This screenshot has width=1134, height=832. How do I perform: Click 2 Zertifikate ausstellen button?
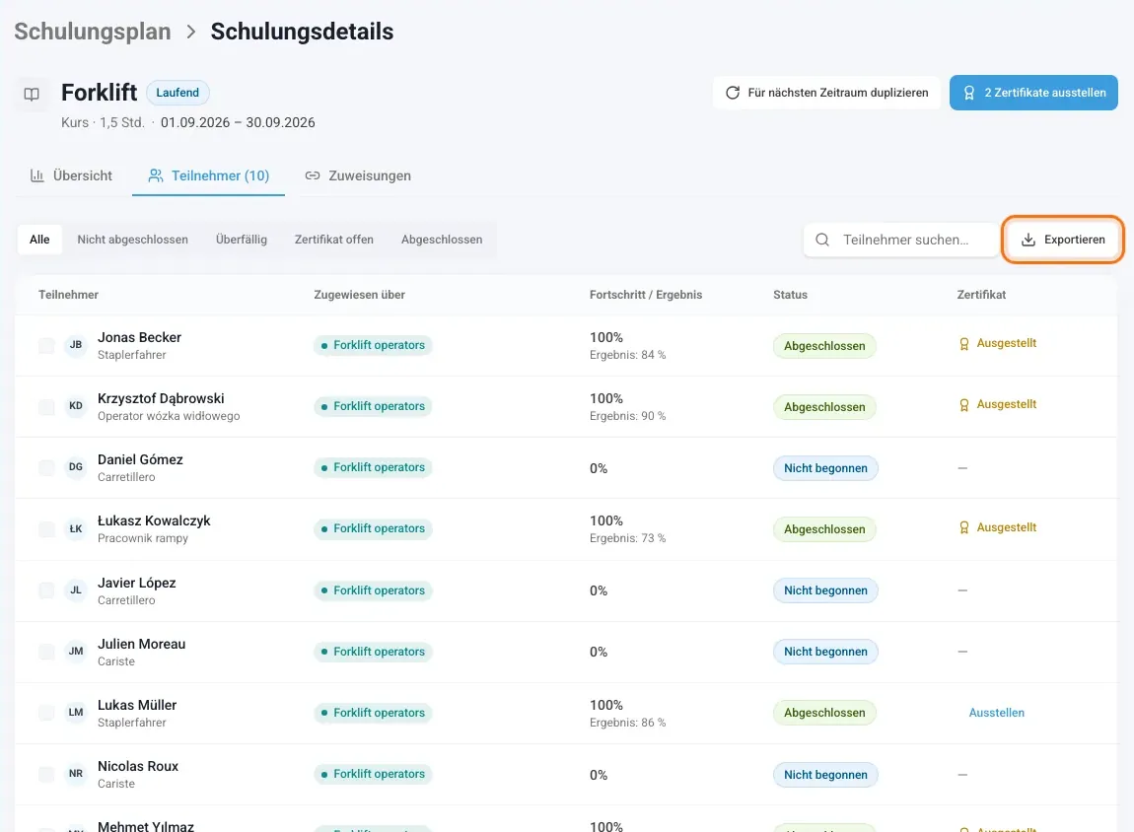tap(1033, 93)
